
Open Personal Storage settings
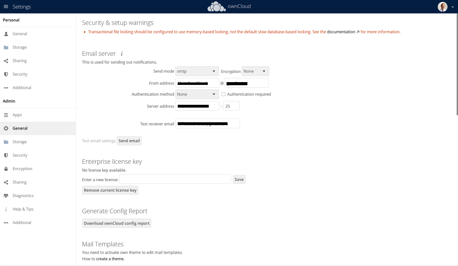pyautogui.click(x=38, y=47)
